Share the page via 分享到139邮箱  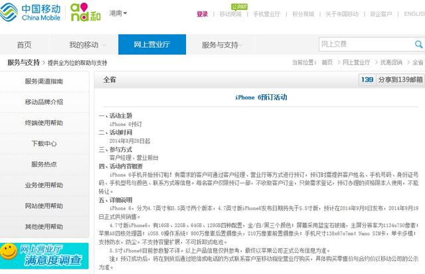click(400, 80)
